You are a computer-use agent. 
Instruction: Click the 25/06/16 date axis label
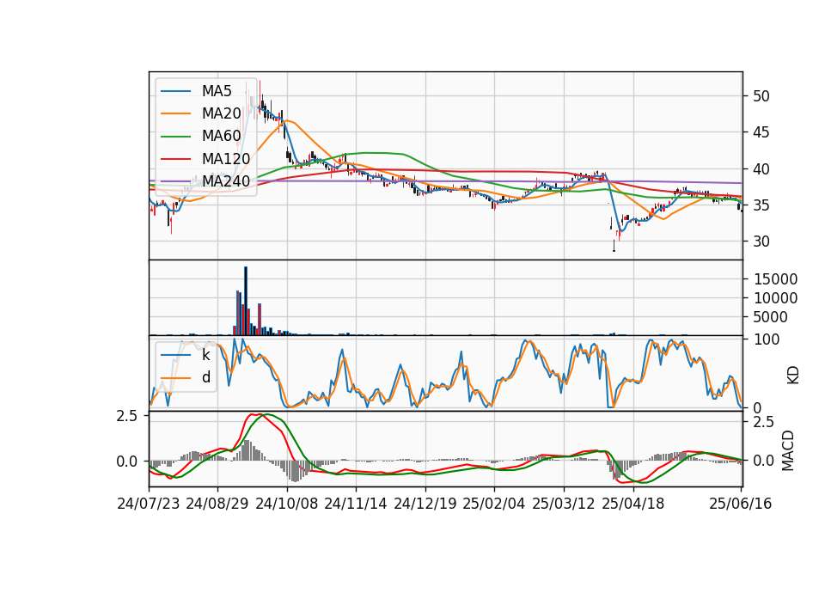click(x=740, y=504)
